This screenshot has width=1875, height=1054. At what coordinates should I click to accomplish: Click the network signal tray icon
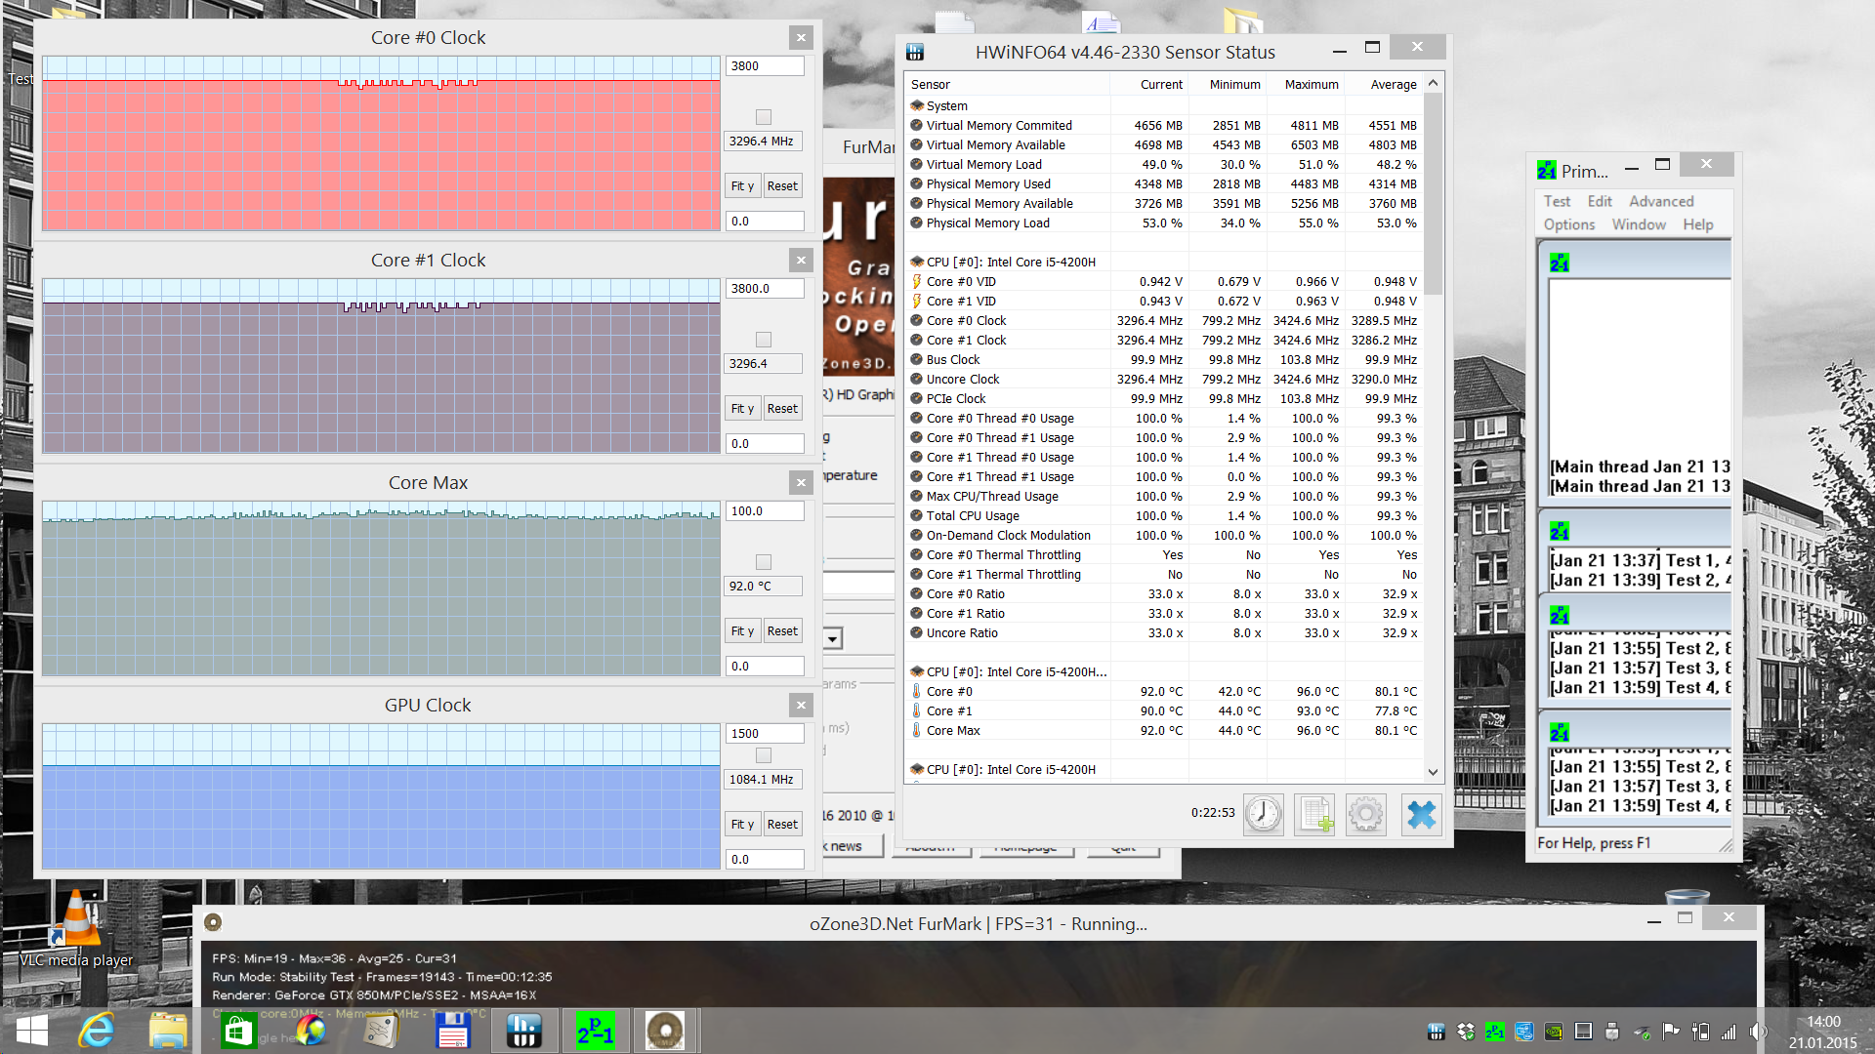pyautogui.click(x=1729, y=1032)
